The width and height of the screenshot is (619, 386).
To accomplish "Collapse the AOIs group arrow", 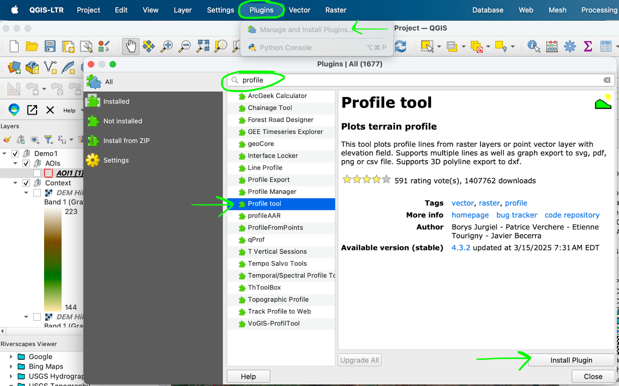I will [x=15, y=163].
